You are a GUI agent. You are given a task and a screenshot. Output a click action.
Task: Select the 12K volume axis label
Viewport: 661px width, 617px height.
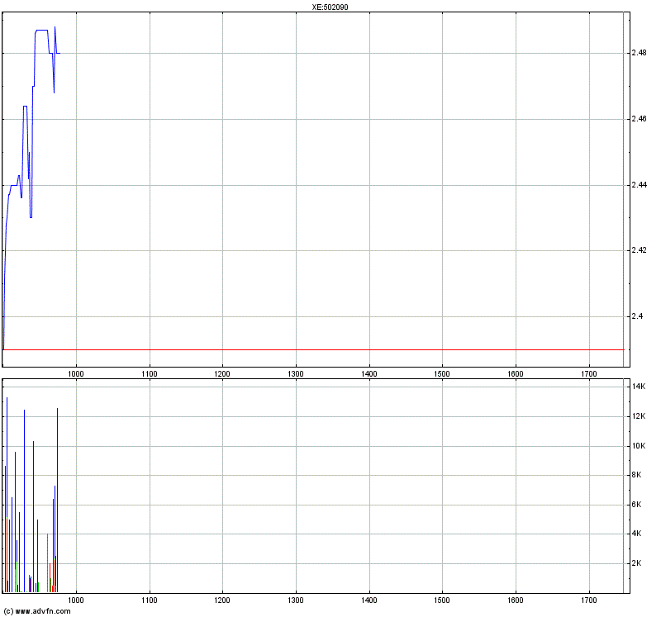click(x=639, y=416)
